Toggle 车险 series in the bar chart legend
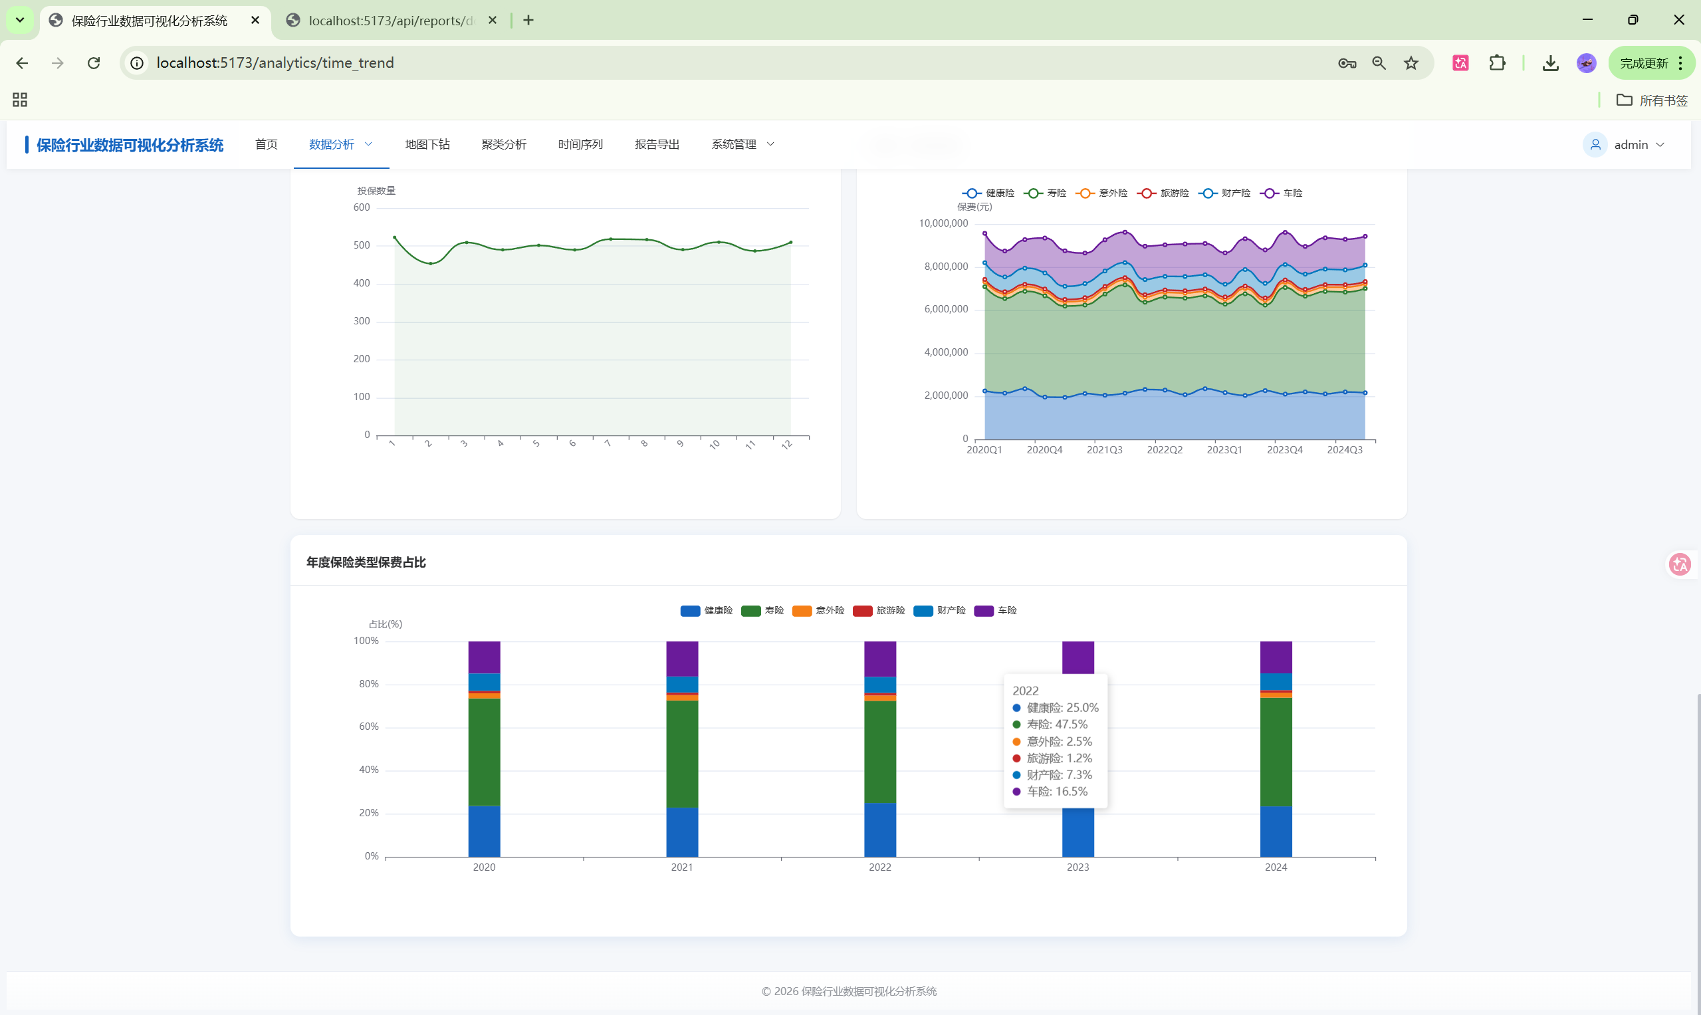1701x1015 pixels. 996,610
